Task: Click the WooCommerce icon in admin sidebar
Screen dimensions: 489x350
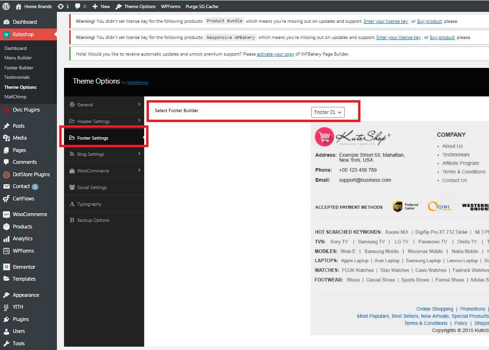Action: click(6, 215)
